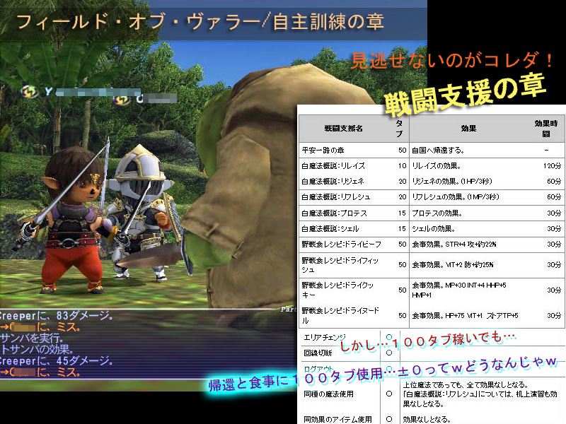Select the 白魔法概説:リフレシュ row name
566x424 pixels.
[336, 197]
